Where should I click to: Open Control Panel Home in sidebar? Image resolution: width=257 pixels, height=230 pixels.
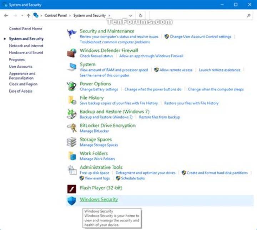[x=26, y=29]
